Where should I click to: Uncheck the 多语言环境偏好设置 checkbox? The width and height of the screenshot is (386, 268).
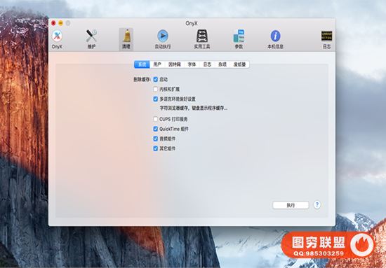tap(155, 99)
